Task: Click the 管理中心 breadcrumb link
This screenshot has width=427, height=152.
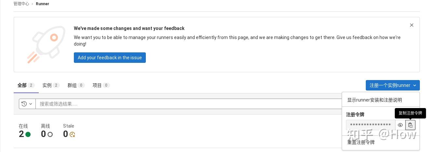Action: click(x=21, y=4)
